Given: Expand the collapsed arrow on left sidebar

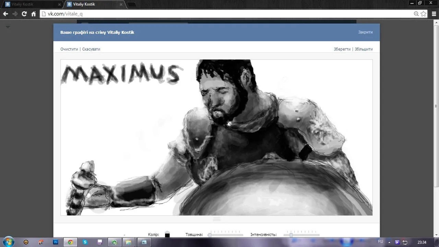Looking at the screenshot, I should [x=8, y=27].
